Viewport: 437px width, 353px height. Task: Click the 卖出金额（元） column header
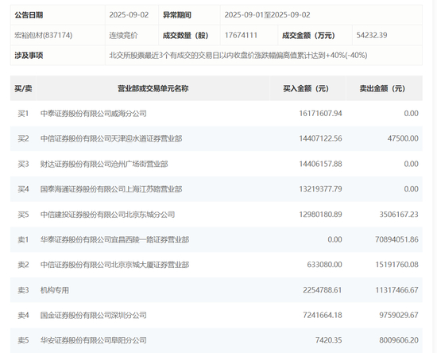click(382, 89)
